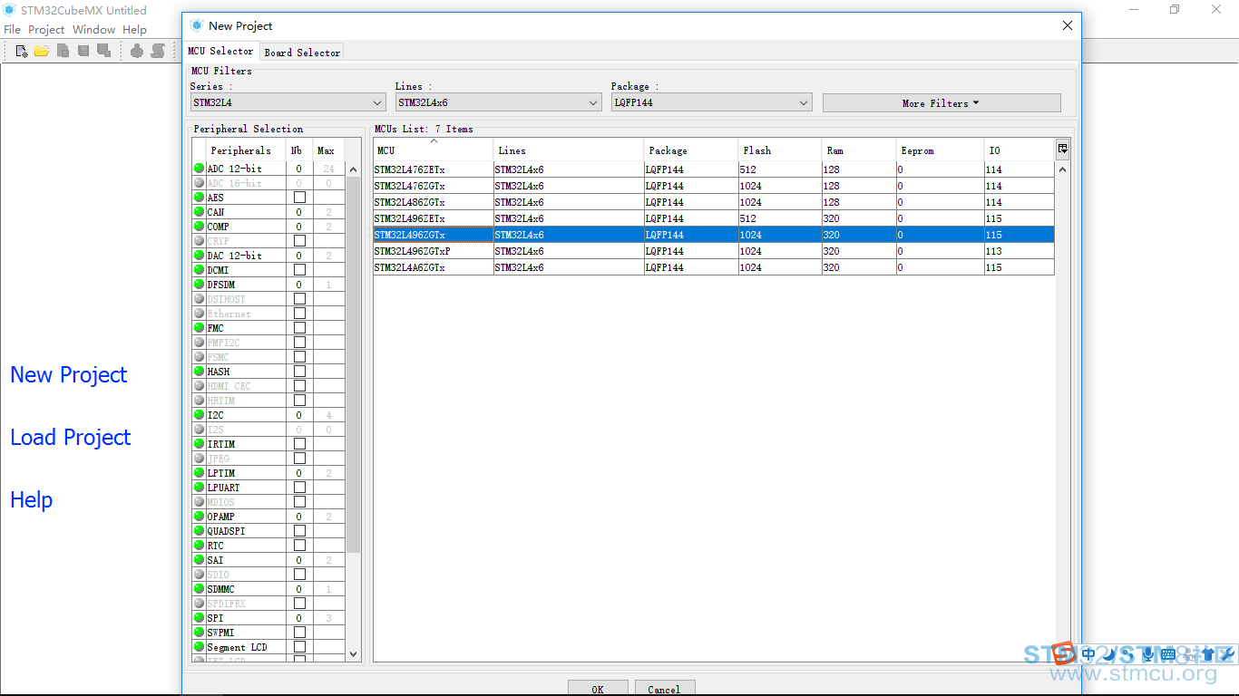
Task: Click the Nb field for ADC 12-bit
Action: tap(299, 169)
